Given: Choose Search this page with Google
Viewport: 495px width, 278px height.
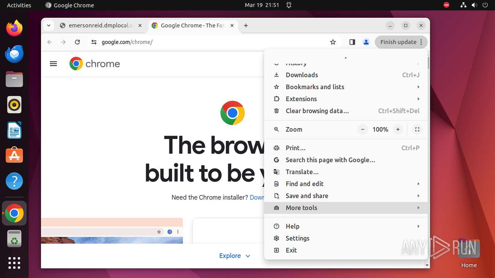Looking at the screenshot, I should [346, 160].
